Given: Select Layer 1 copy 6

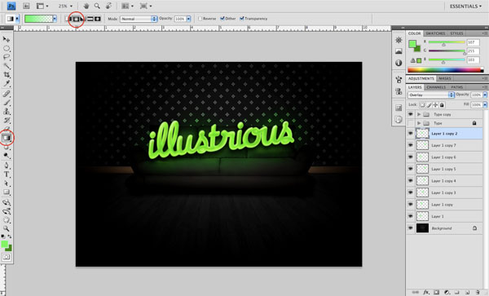Looking at the screenshot, I should coord(444,157).
